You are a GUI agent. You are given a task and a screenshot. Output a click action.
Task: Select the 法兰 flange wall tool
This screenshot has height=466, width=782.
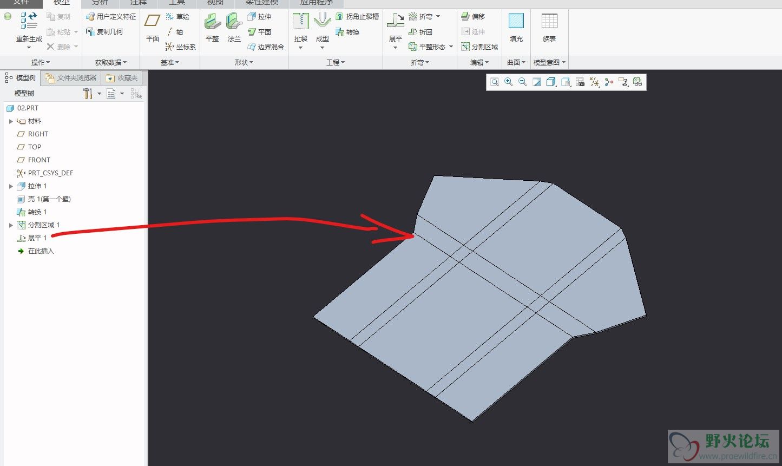click(234, 27)
